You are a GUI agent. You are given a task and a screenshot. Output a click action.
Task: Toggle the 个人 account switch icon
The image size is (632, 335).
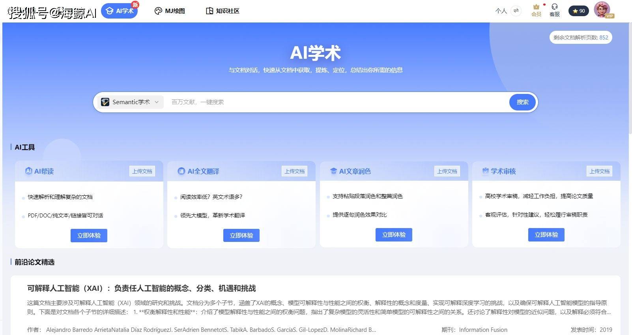point(516,11)
